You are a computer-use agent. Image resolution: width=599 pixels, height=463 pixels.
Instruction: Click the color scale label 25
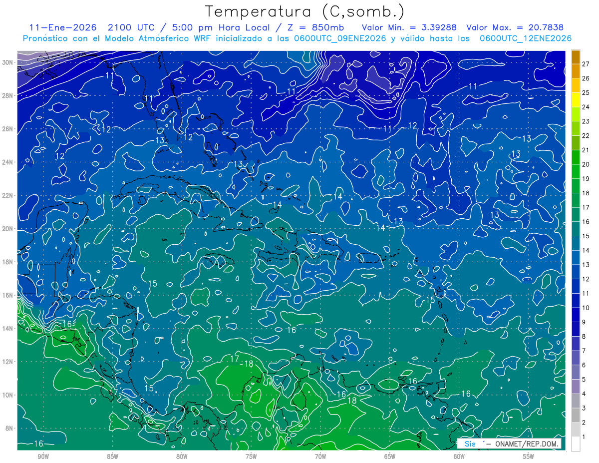coord(586,92)
